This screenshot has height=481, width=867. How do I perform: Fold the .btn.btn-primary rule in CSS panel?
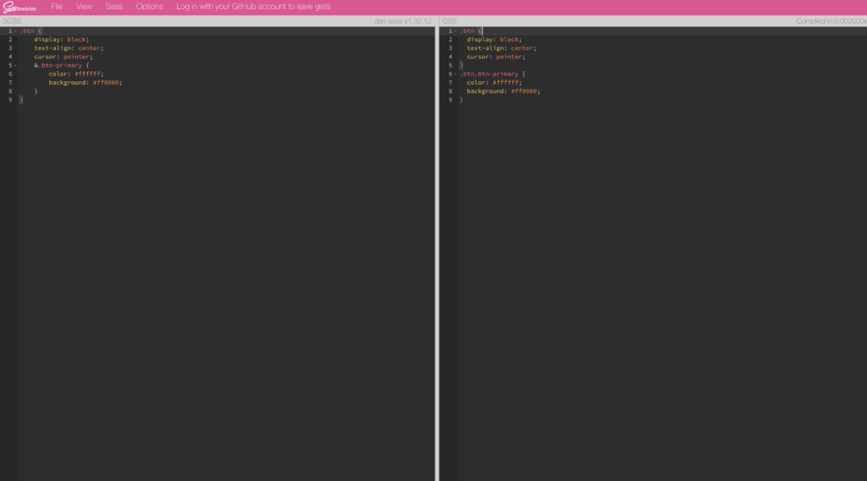pos(454,74)
